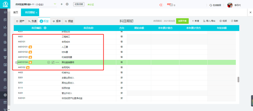Click orange 辅 badge on 440102
This screenshot has height=111, width=253.
click(x=28, y=68)
